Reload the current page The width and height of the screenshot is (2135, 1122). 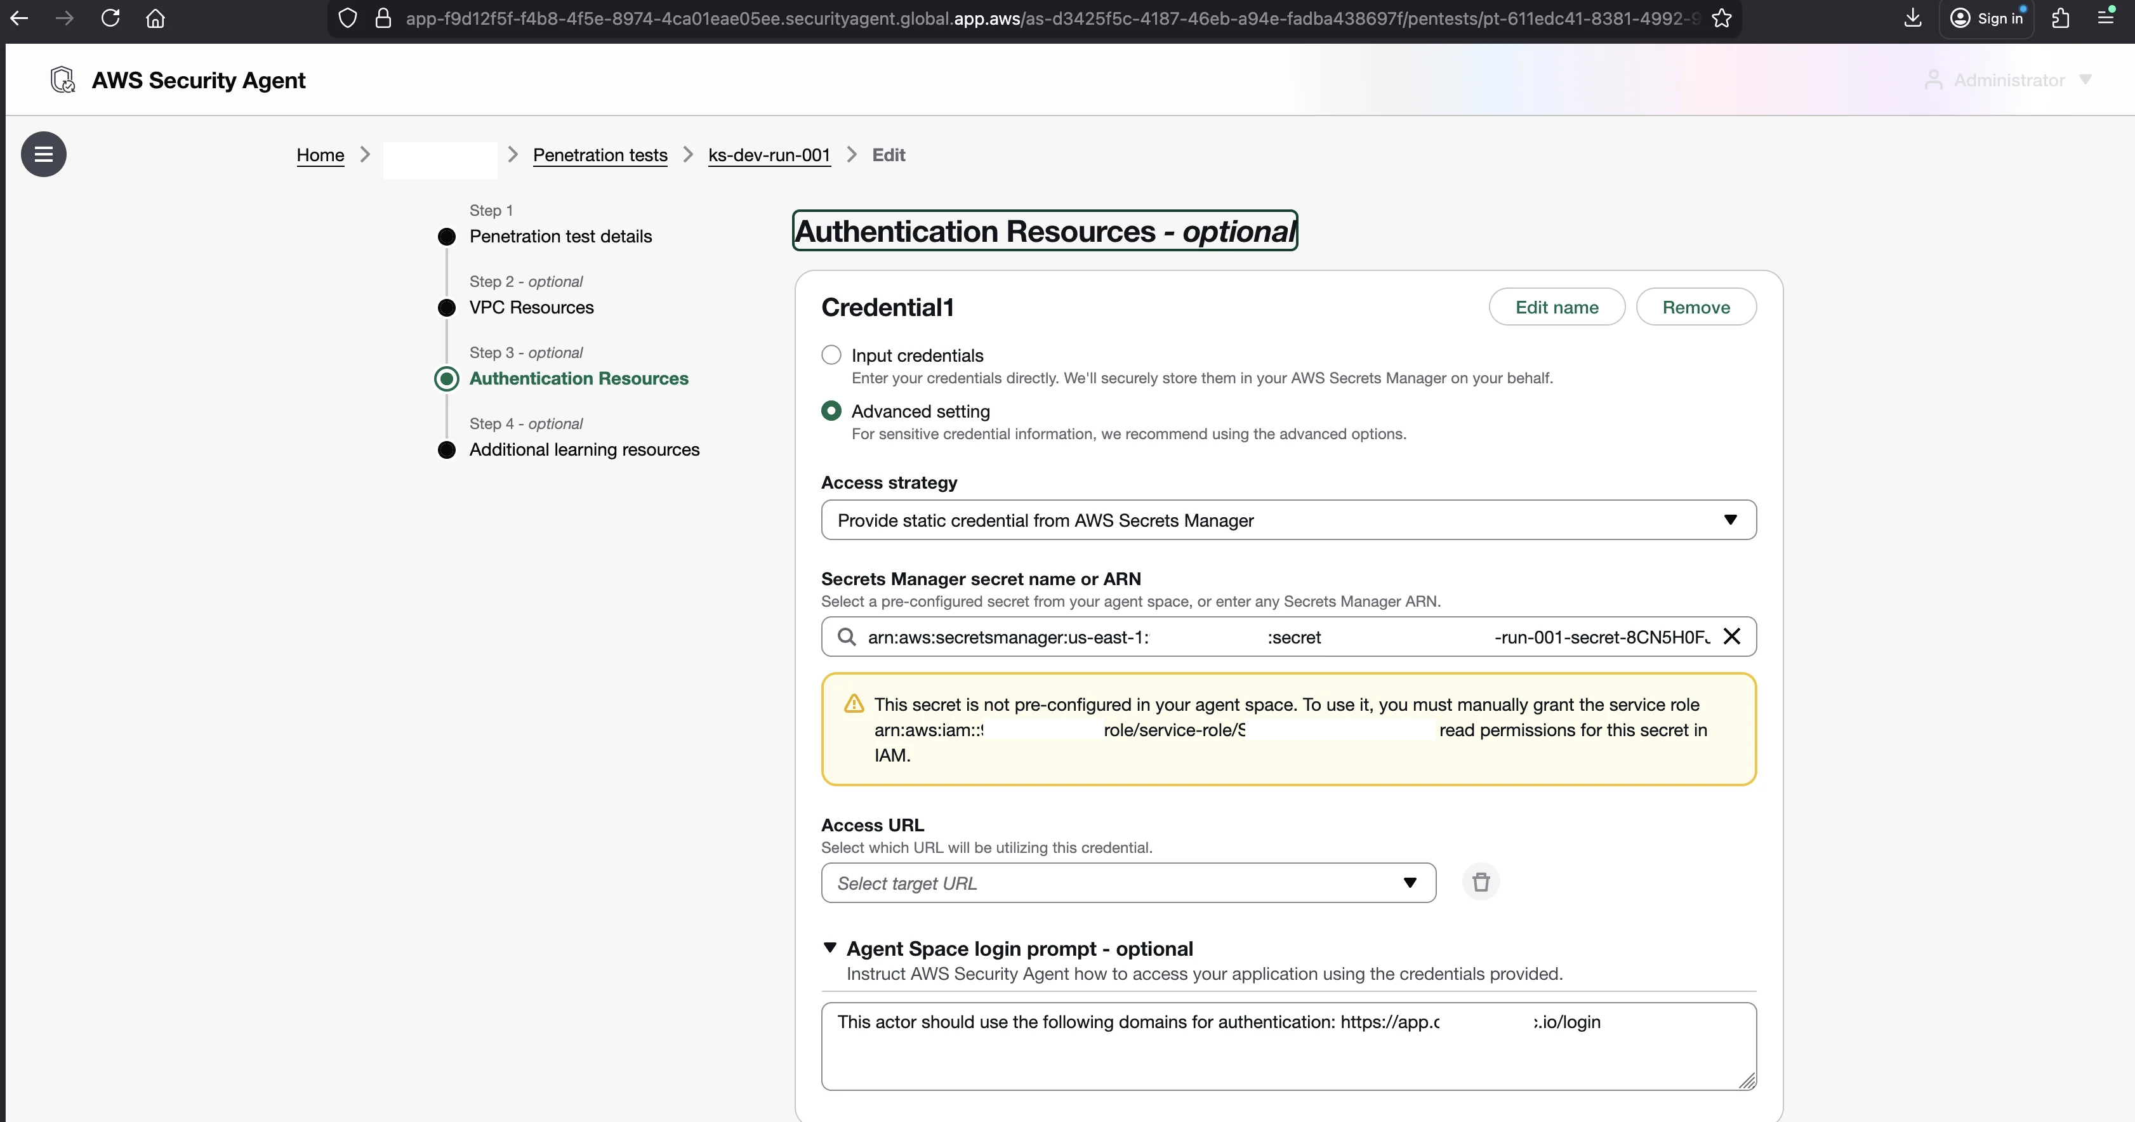(x=110, y=18)
